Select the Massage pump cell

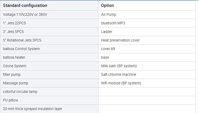(x=15, y=83)
